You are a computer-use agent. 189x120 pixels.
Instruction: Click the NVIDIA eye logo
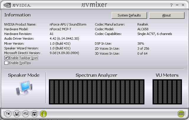click(7, 5)
